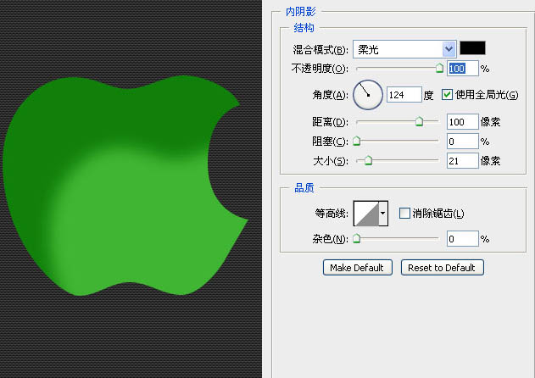
Task: Click the distance slider handle
Action: click(419, 121)
